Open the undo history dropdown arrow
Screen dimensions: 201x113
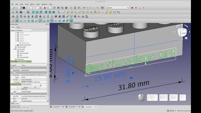click(x=87, y=8)
